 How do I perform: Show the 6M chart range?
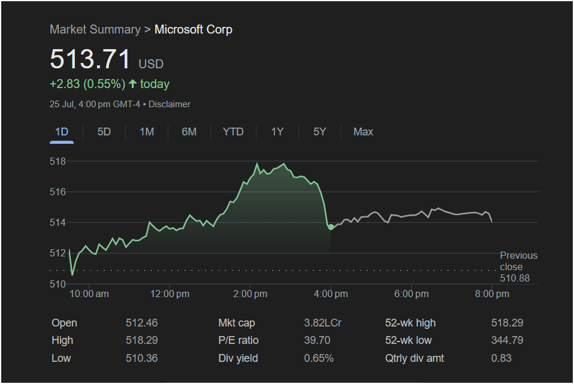pyautogui.click(x=189, y=132)
